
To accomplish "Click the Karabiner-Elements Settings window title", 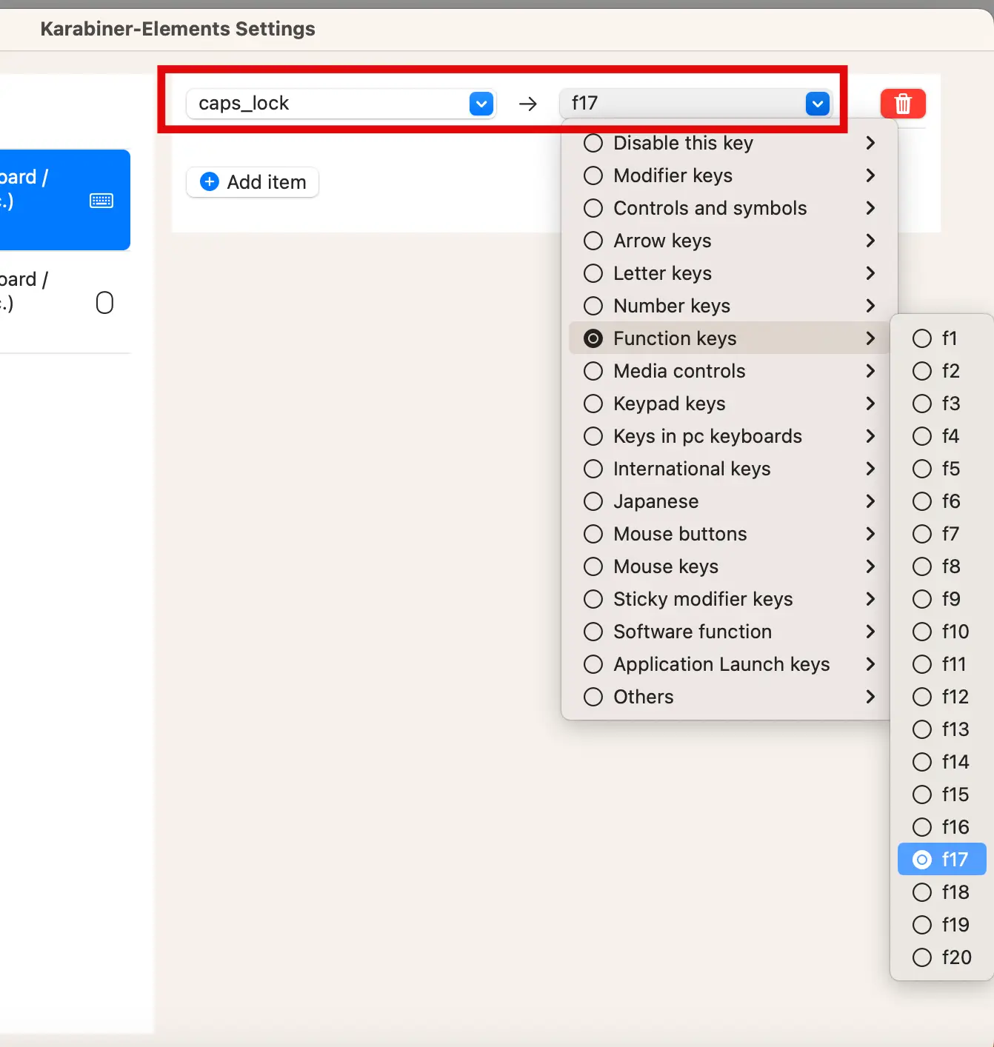I will click(178, 29).
